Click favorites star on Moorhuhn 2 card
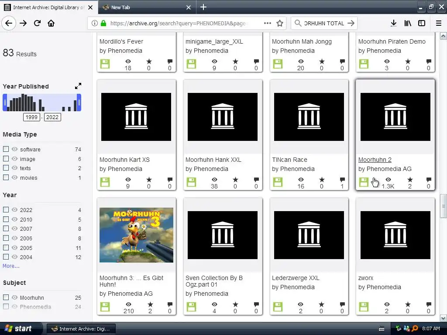Viewport: 447px width, 335px height. coord(410,179)
